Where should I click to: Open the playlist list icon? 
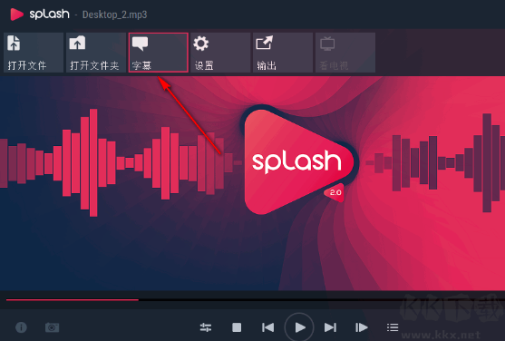[x=393, y=327]
